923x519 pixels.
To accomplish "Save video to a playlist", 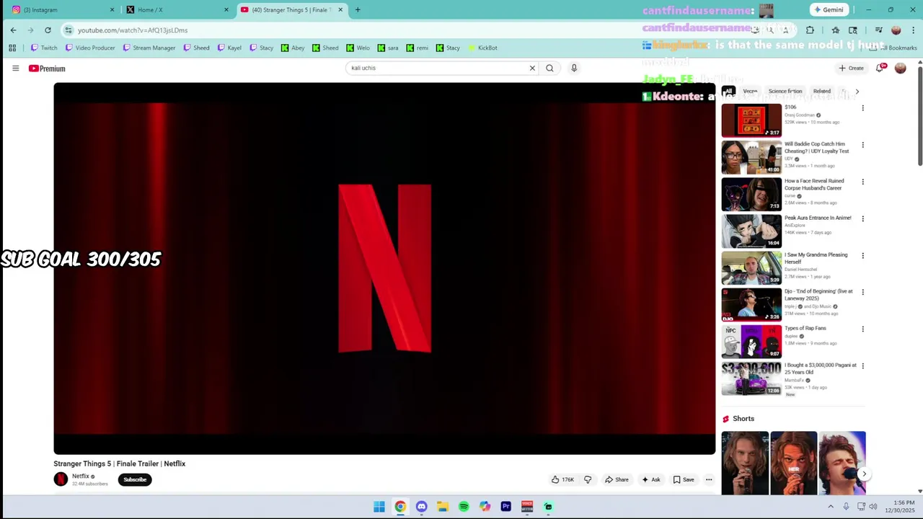I will [683, 479].
